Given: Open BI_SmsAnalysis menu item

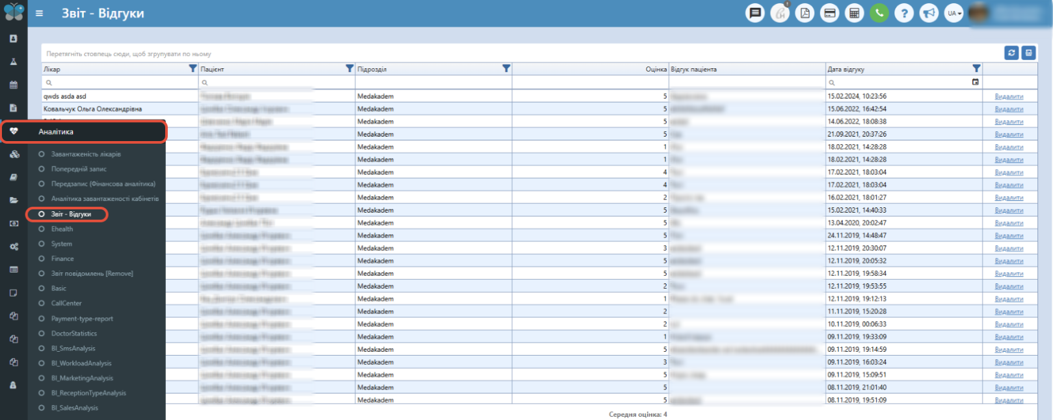Looking at the screenshot, I should click(x=73, y=348).
